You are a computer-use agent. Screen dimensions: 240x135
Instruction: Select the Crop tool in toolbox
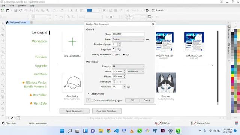(3, 35)
